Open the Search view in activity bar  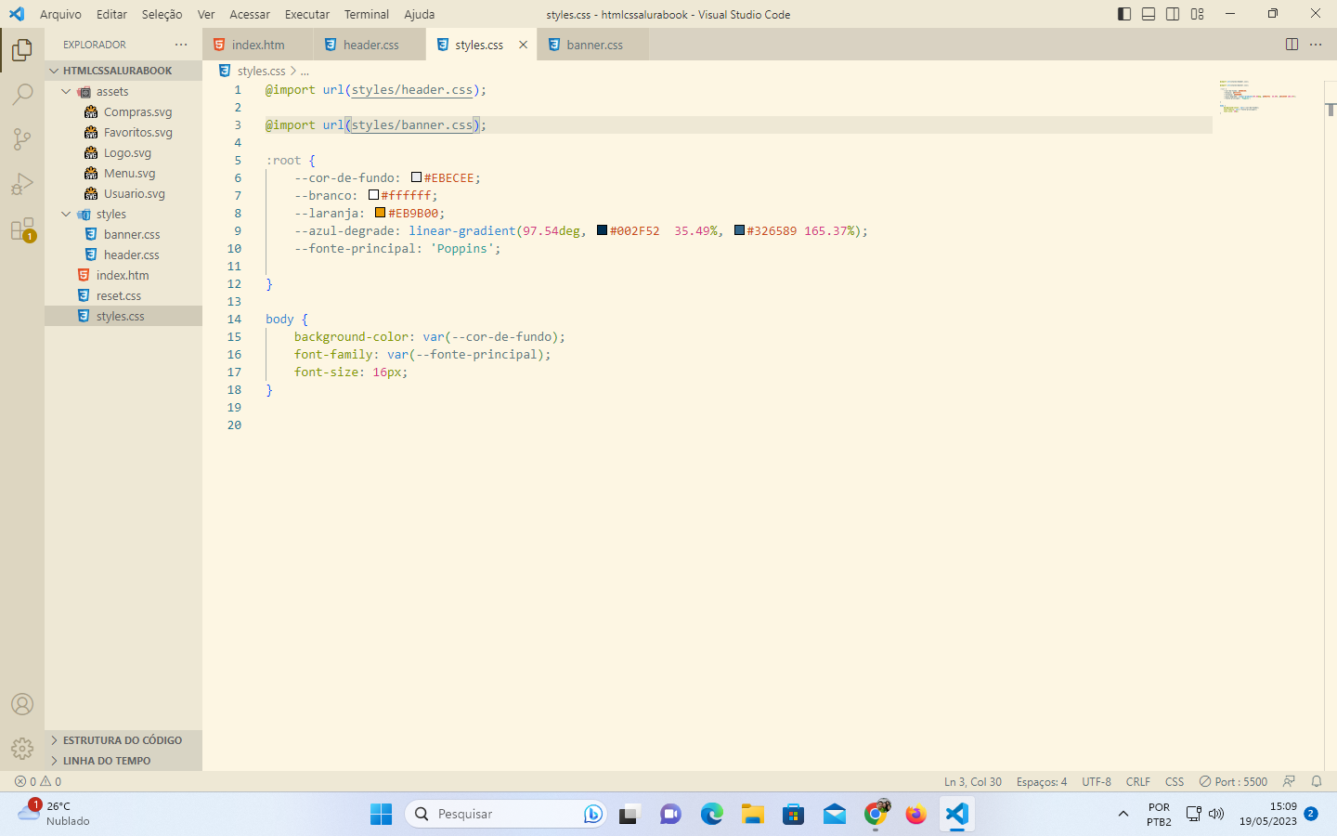click(22, 94)
